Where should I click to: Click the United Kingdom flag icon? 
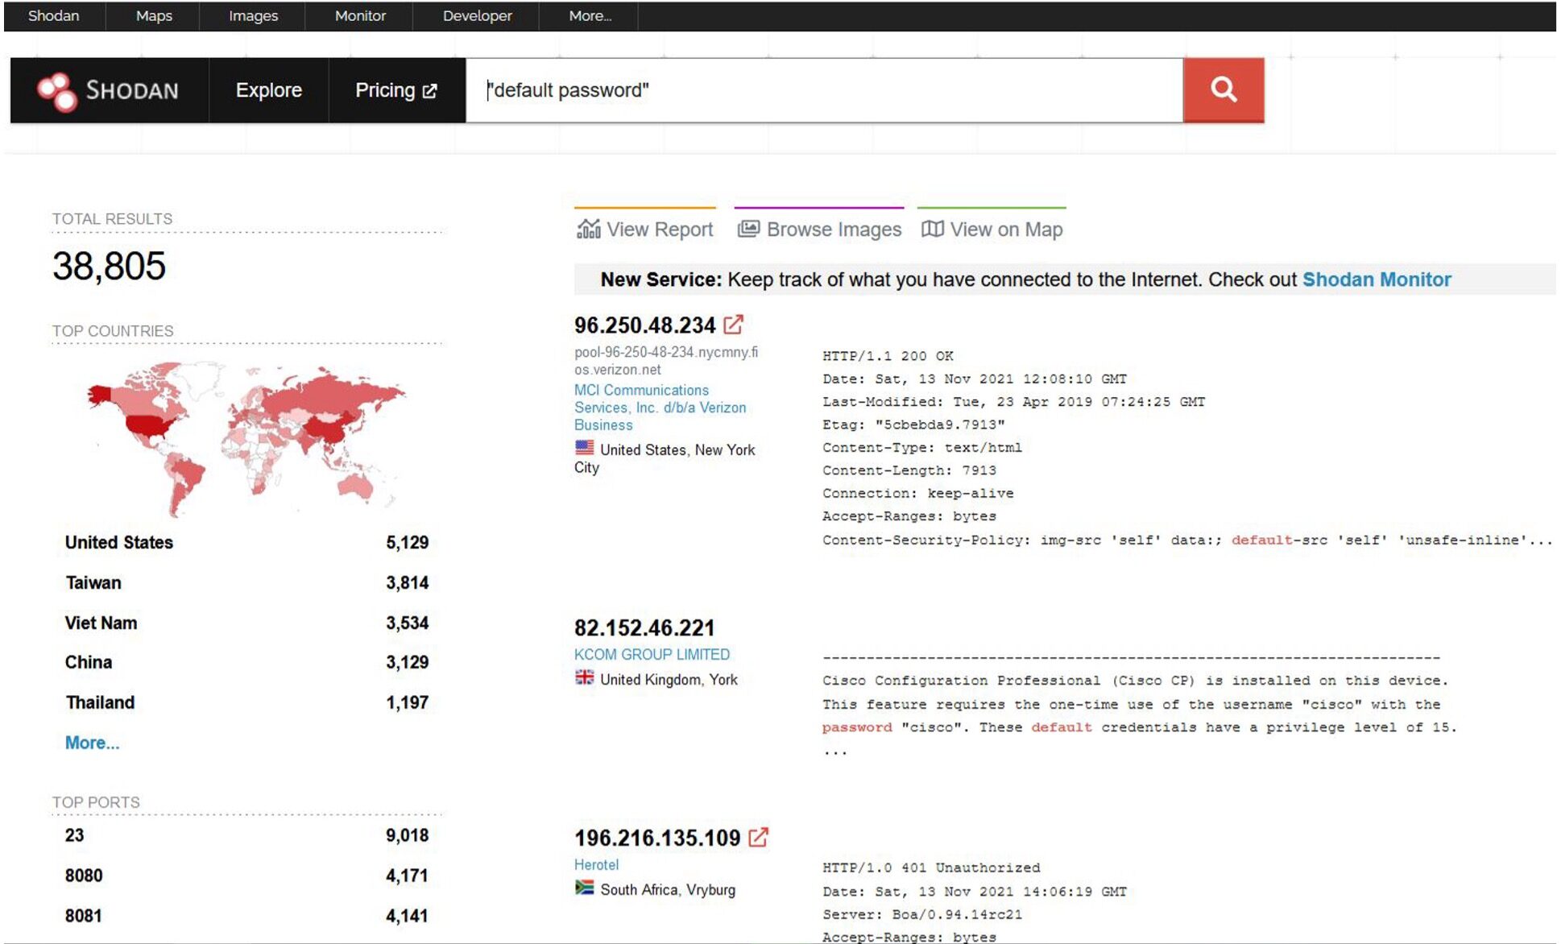click(x=585, y=677)
